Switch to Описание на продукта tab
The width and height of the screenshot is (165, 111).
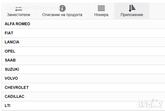62,15
